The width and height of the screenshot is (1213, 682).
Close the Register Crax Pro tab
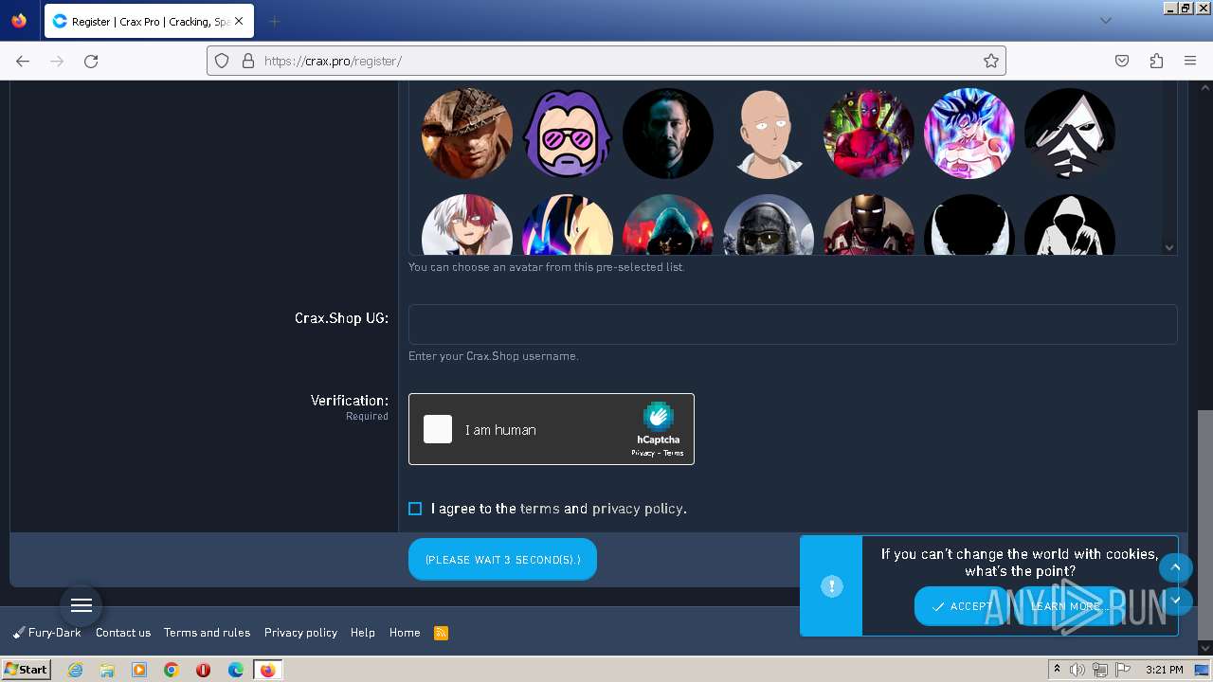238,21
